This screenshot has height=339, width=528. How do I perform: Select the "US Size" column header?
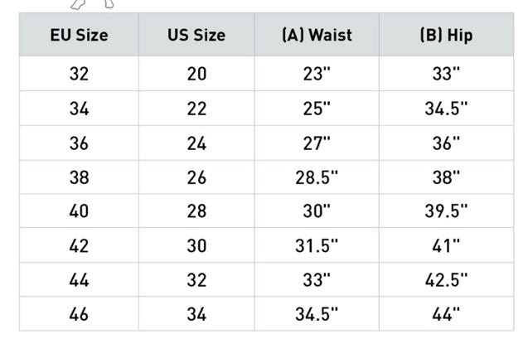196,36
